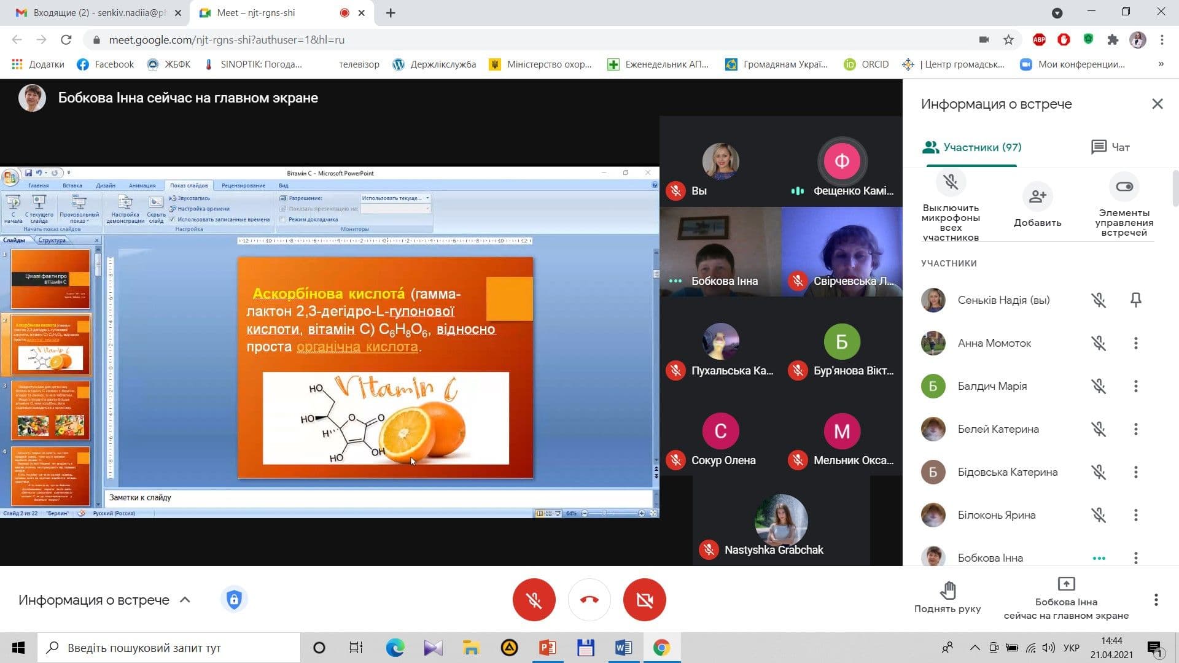Mute Бідовська Катерина's microphone
The height and width of the screenshot is (663, 1179).
point(1099,472)
